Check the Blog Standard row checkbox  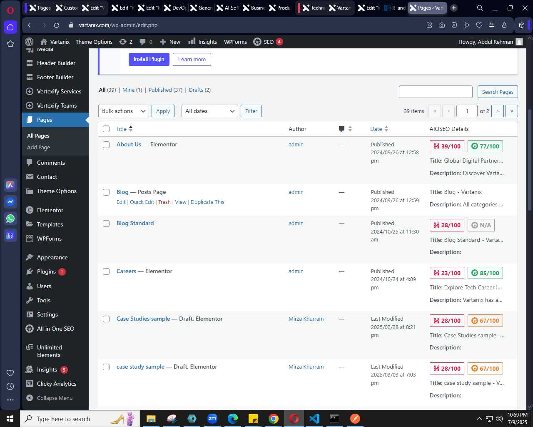pos(106,224)
